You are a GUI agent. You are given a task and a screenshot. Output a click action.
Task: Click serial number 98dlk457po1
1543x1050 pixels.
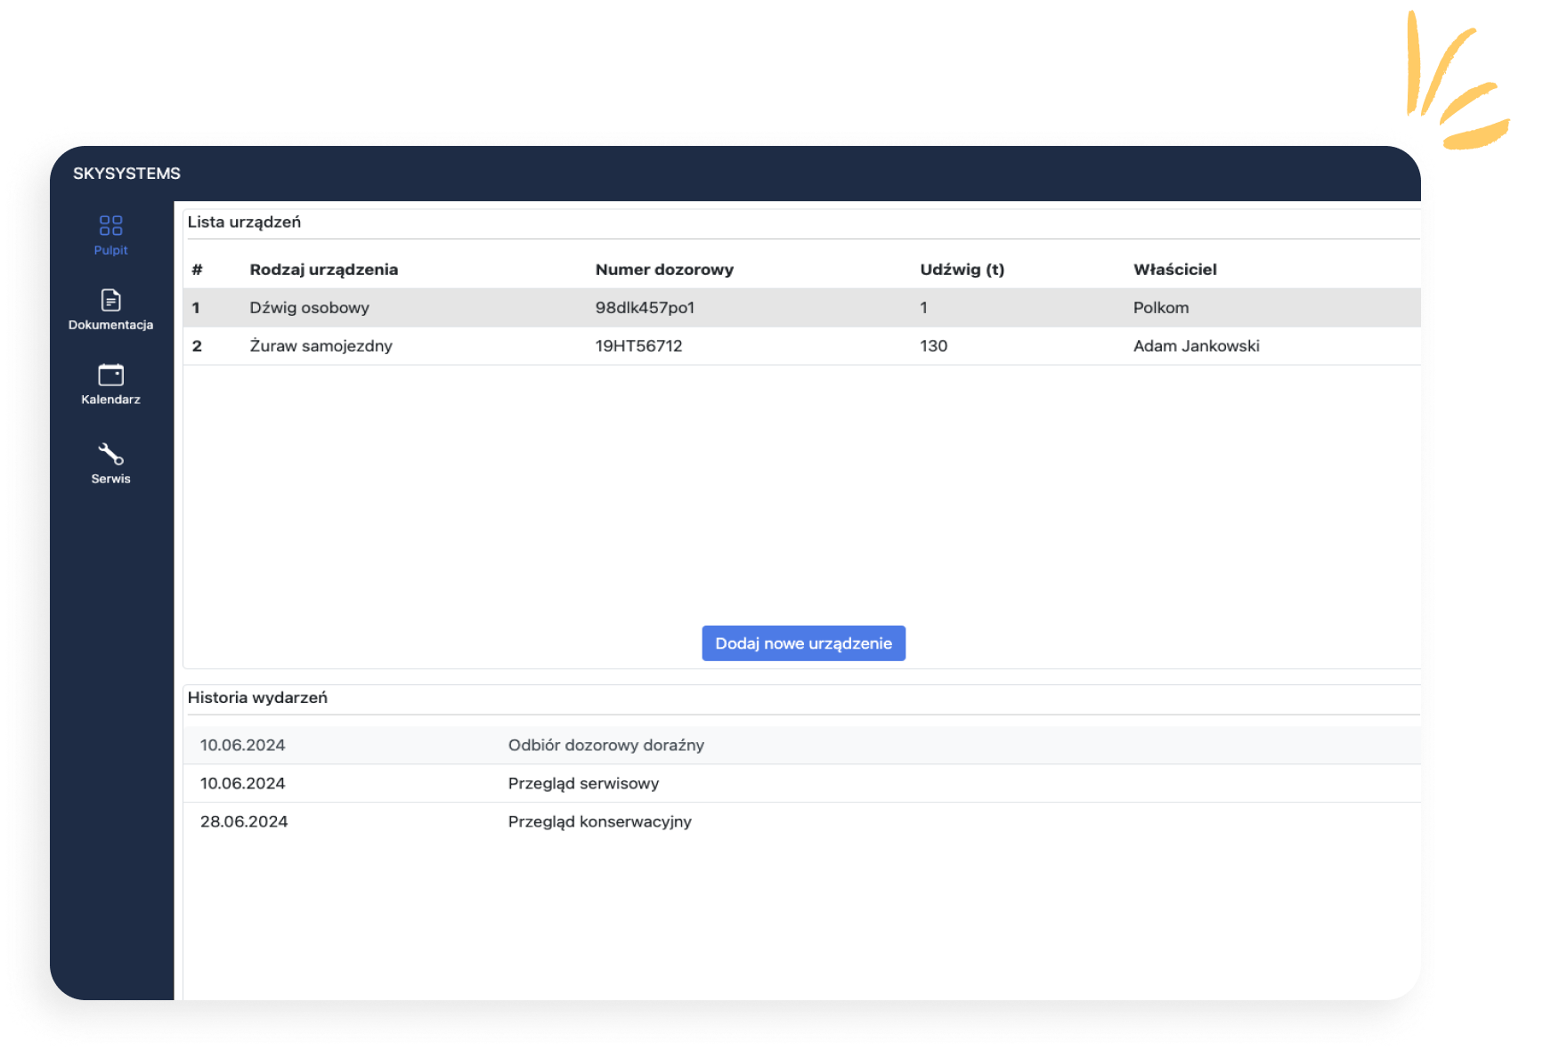(x=645, y=308)
